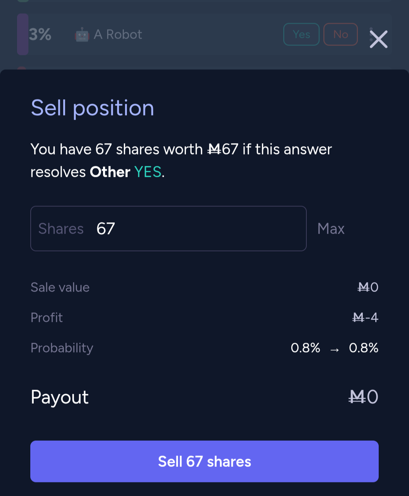This screenshot has height=496, width=409.
Task: Click the 3% probability of A Robot
Action: point(40,34)
